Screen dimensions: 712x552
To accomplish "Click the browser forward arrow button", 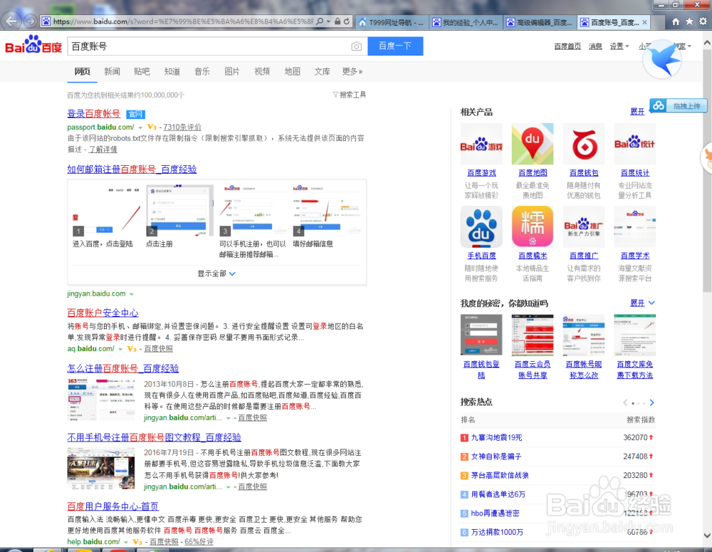I will click(31, 21).
